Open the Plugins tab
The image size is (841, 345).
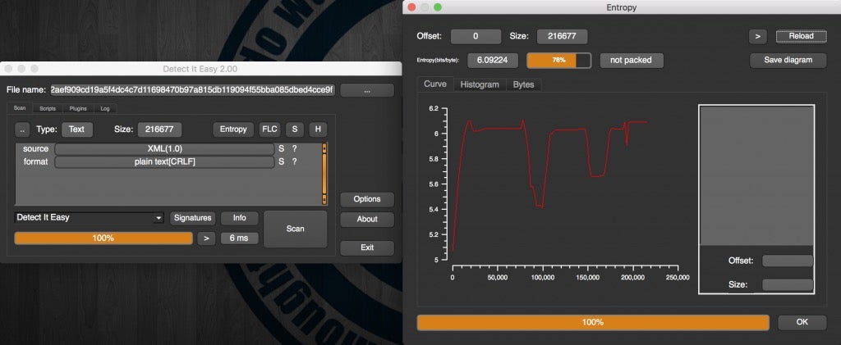point(78,108)
